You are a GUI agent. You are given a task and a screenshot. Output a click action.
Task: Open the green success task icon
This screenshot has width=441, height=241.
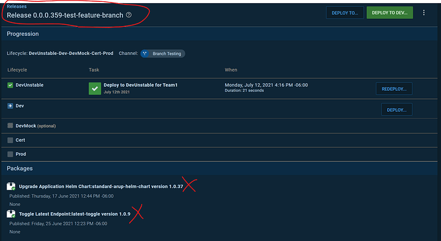point(95,88)
